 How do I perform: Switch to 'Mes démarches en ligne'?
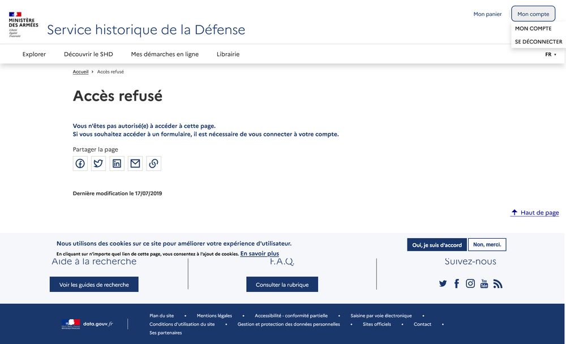(165, 54)
